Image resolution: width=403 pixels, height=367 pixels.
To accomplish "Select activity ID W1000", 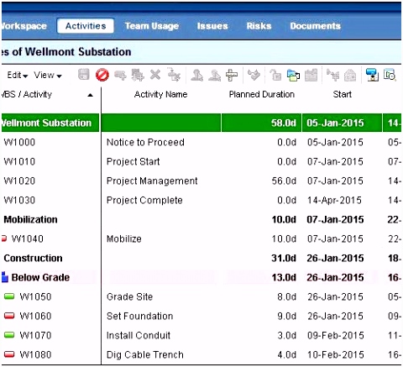I will coord(19,142).
